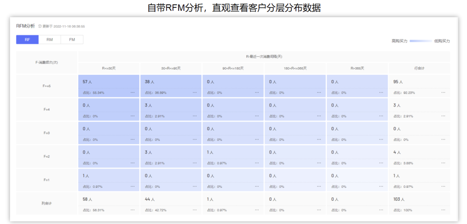Open more options for F=1, 180<R<=365天 cell
Image resolution: width=467 pixels, height=224 pixels.
click(x=319, y=186)
